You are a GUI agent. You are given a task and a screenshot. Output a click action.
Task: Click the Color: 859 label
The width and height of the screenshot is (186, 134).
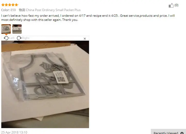coord(8,10)
